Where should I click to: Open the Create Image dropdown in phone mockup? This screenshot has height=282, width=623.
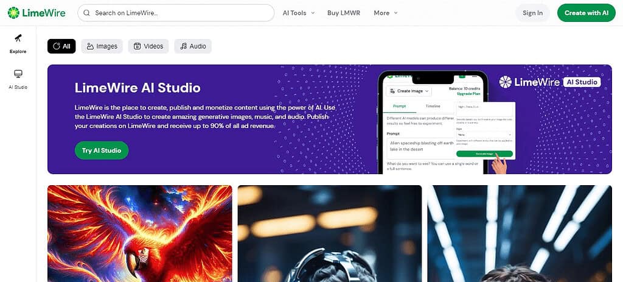[x=409, y=91]
